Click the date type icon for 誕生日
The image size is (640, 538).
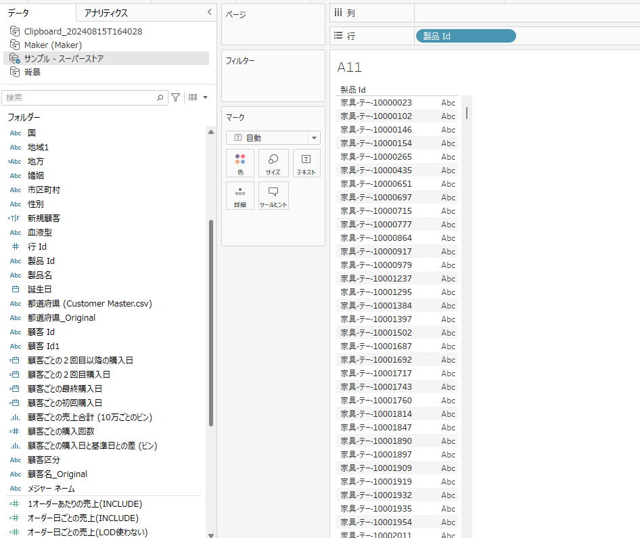(16, 290)
